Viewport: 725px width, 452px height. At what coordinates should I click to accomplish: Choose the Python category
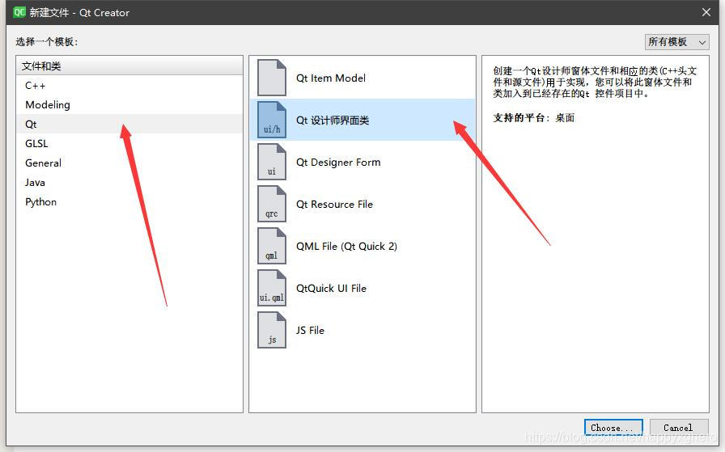click(x=129, y=202)
